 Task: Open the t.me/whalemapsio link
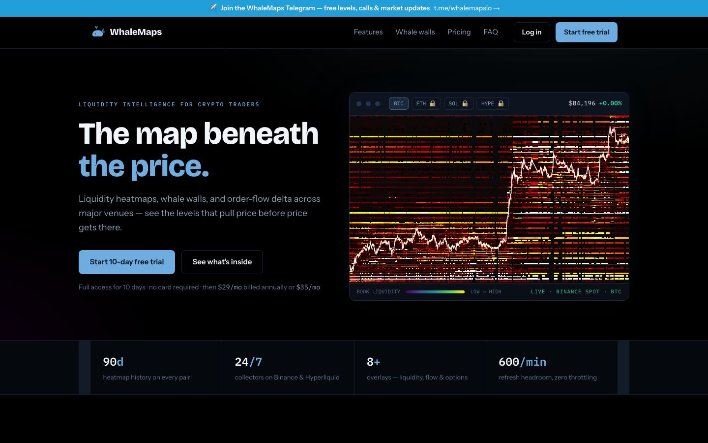(467, 8)
